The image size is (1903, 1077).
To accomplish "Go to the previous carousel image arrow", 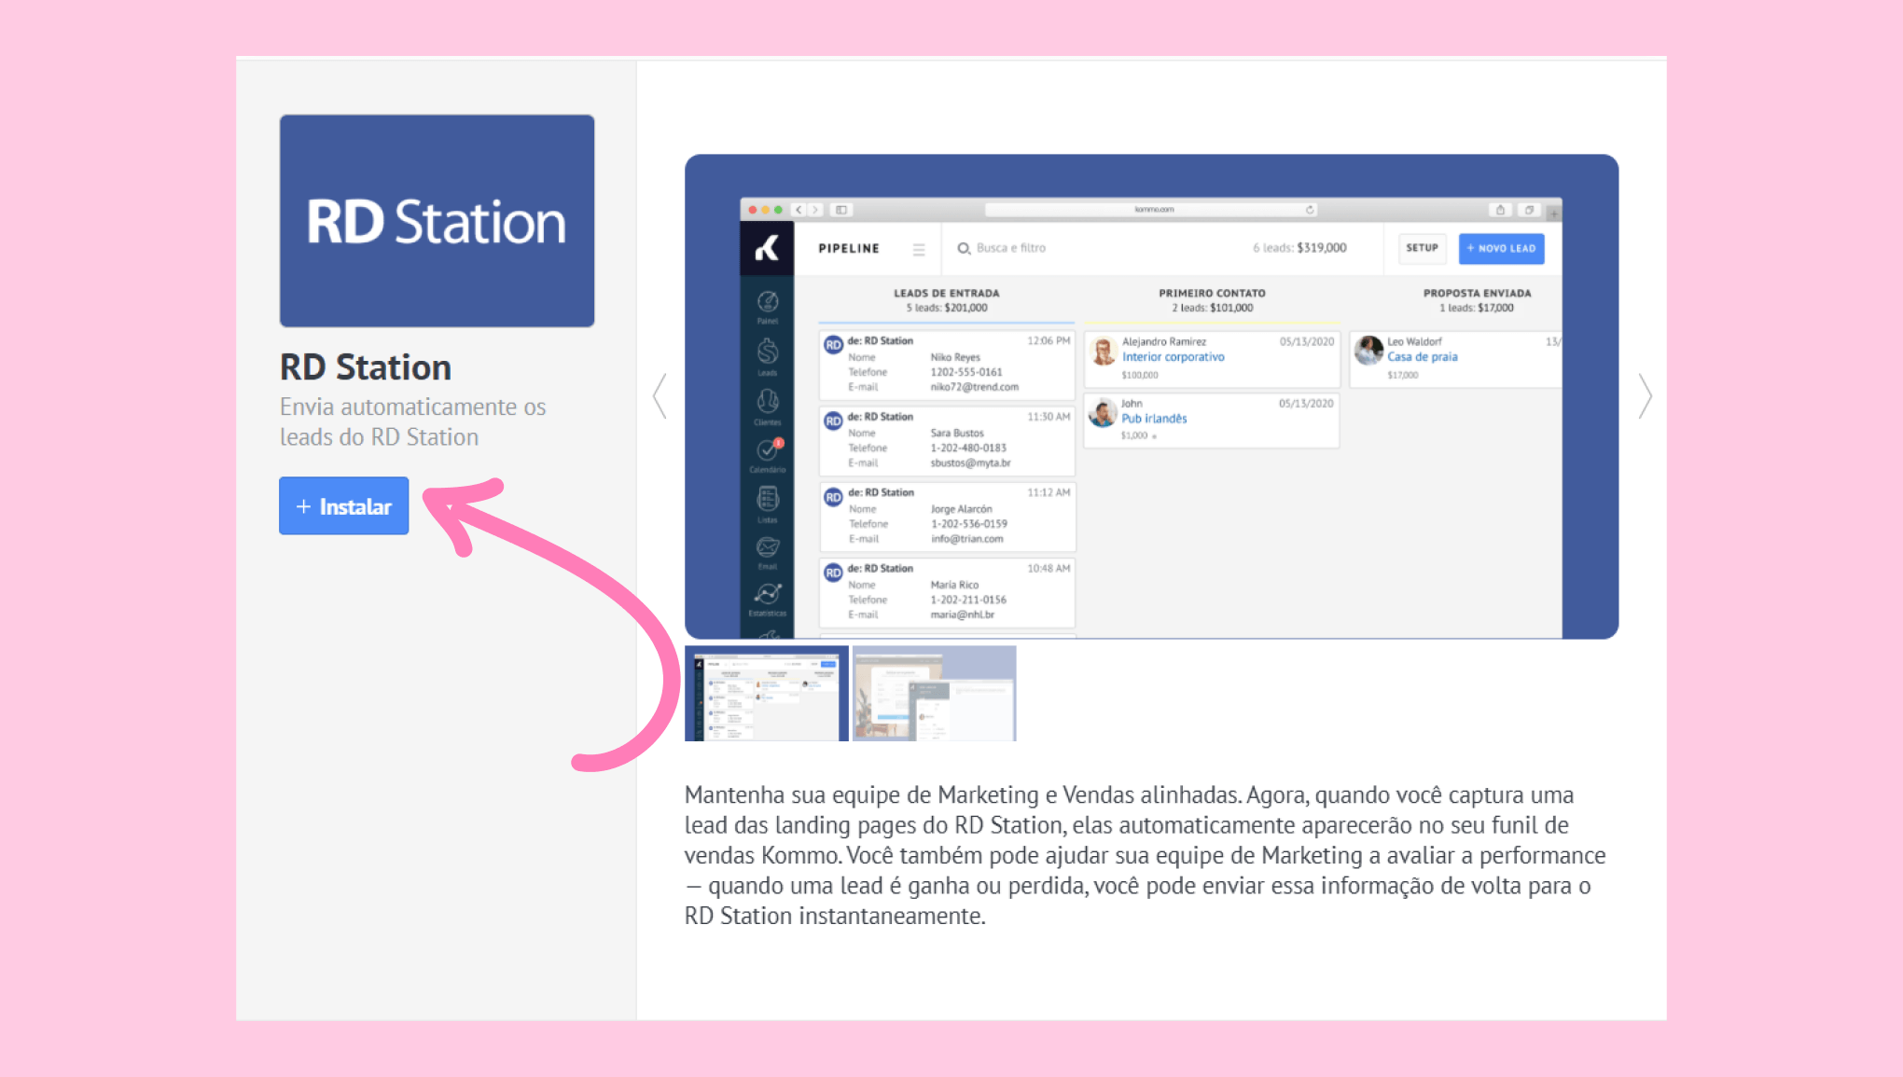I will click(660, 397).
